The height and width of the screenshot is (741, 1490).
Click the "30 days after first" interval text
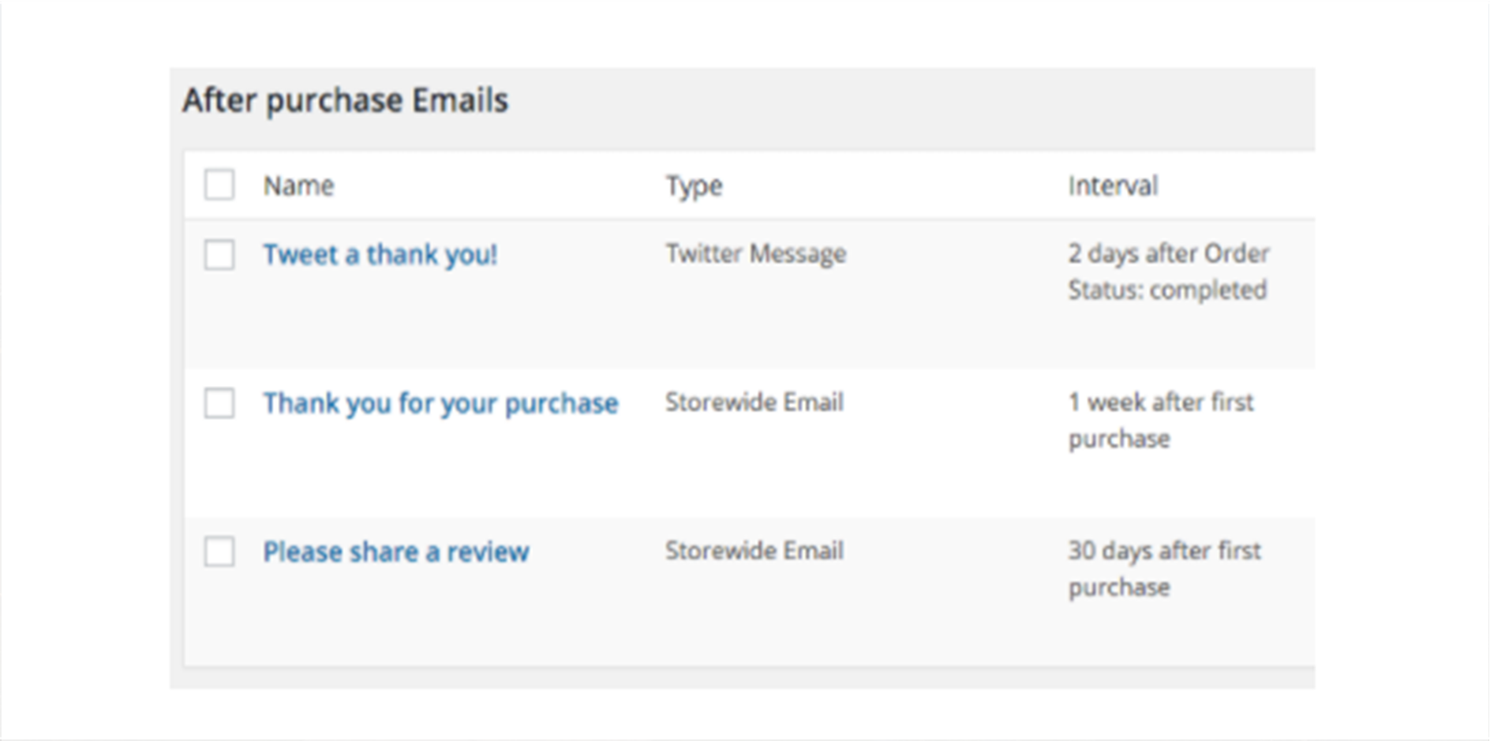tap(1164, 551)
